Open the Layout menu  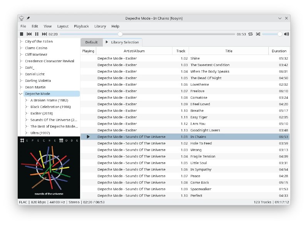(x=63, y=26)
